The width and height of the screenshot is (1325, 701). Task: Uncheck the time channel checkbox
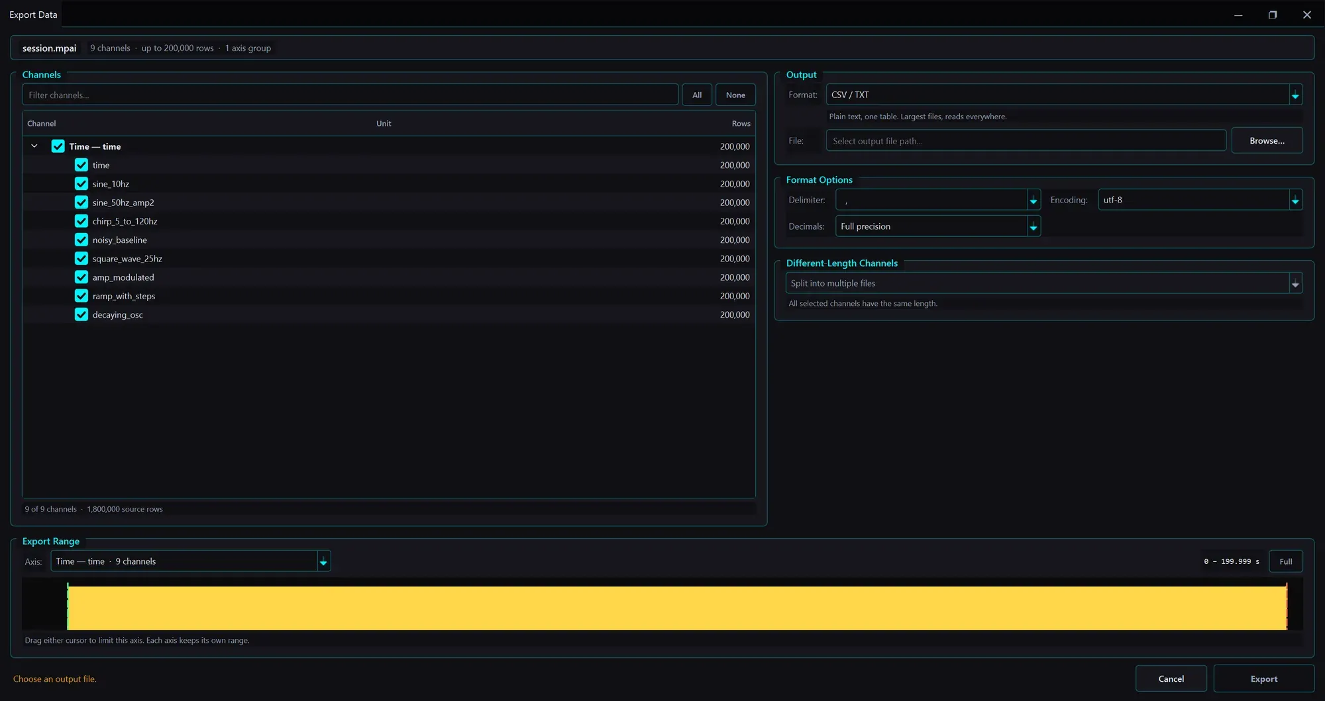point(81,165)
